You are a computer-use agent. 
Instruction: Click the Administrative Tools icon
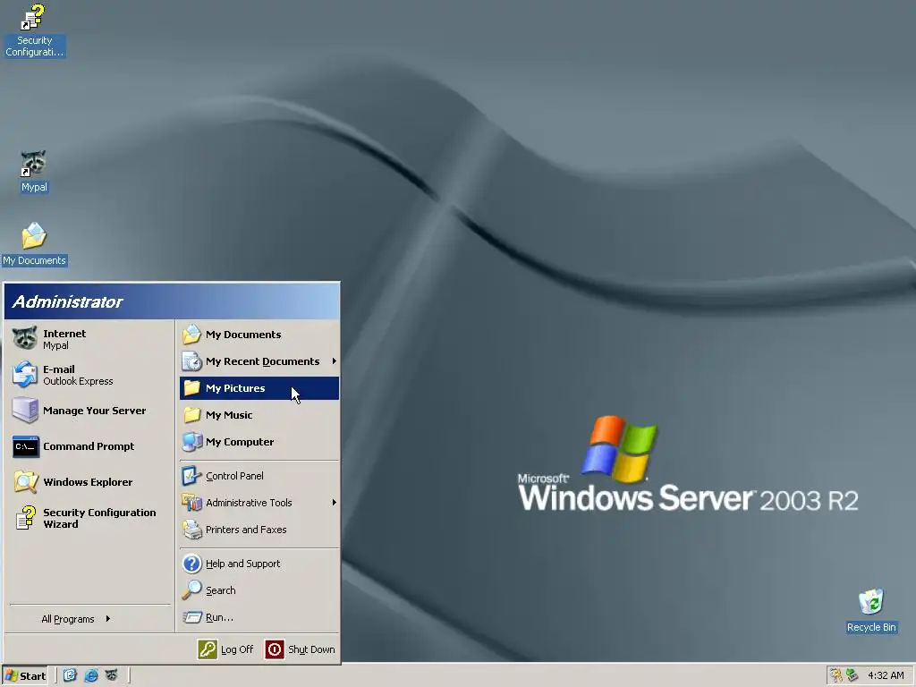pyautogui.click(x=191, y=503)
